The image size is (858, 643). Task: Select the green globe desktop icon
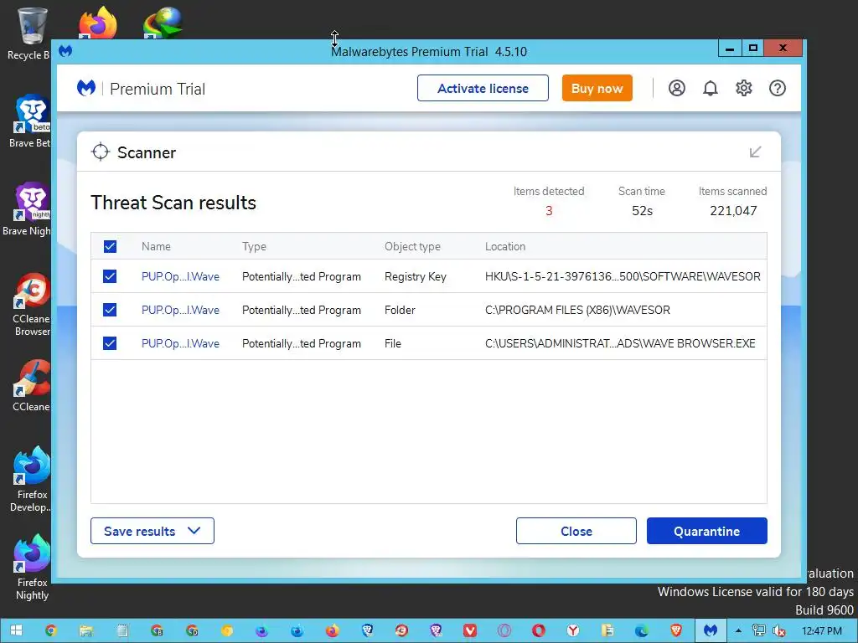[x=163, y=23]
